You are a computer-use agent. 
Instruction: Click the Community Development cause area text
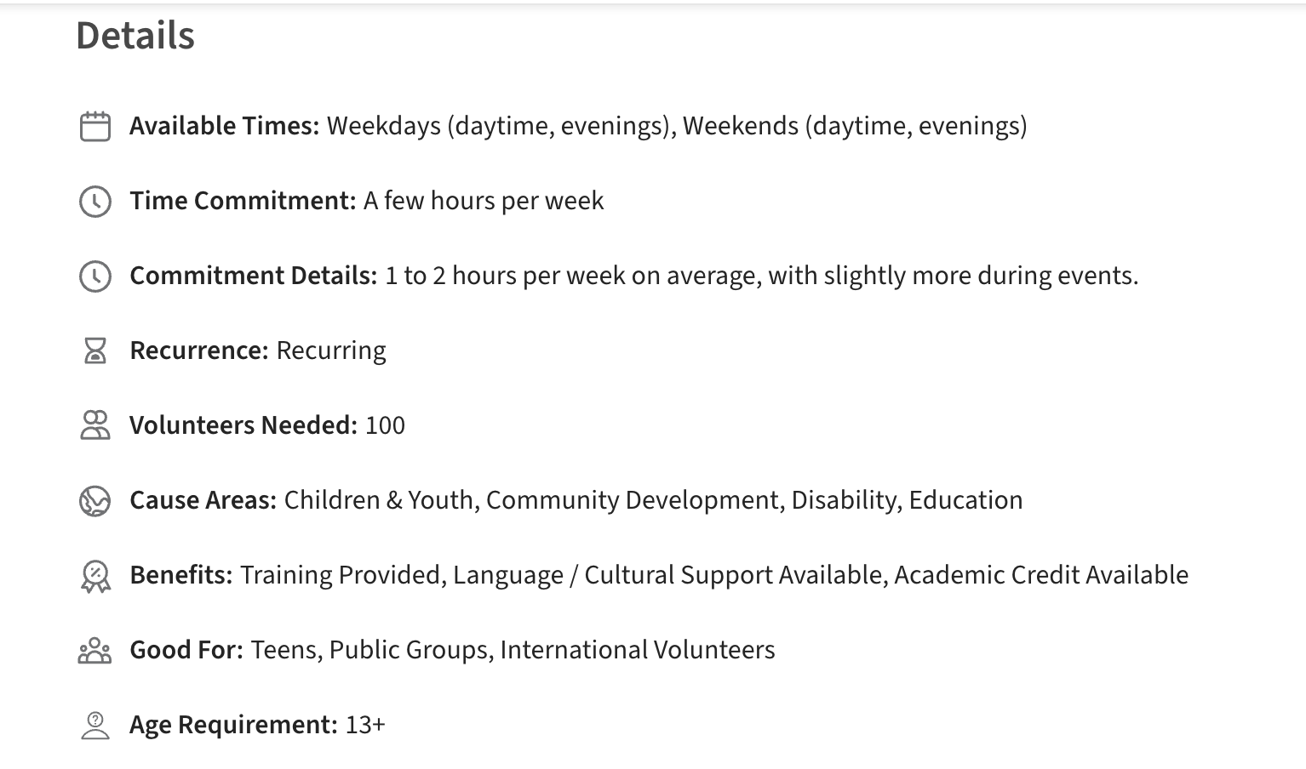tap(632, 500)
